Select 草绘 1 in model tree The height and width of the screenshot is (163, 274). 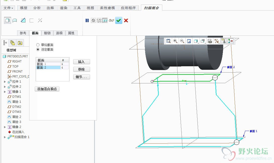(14, 102)
